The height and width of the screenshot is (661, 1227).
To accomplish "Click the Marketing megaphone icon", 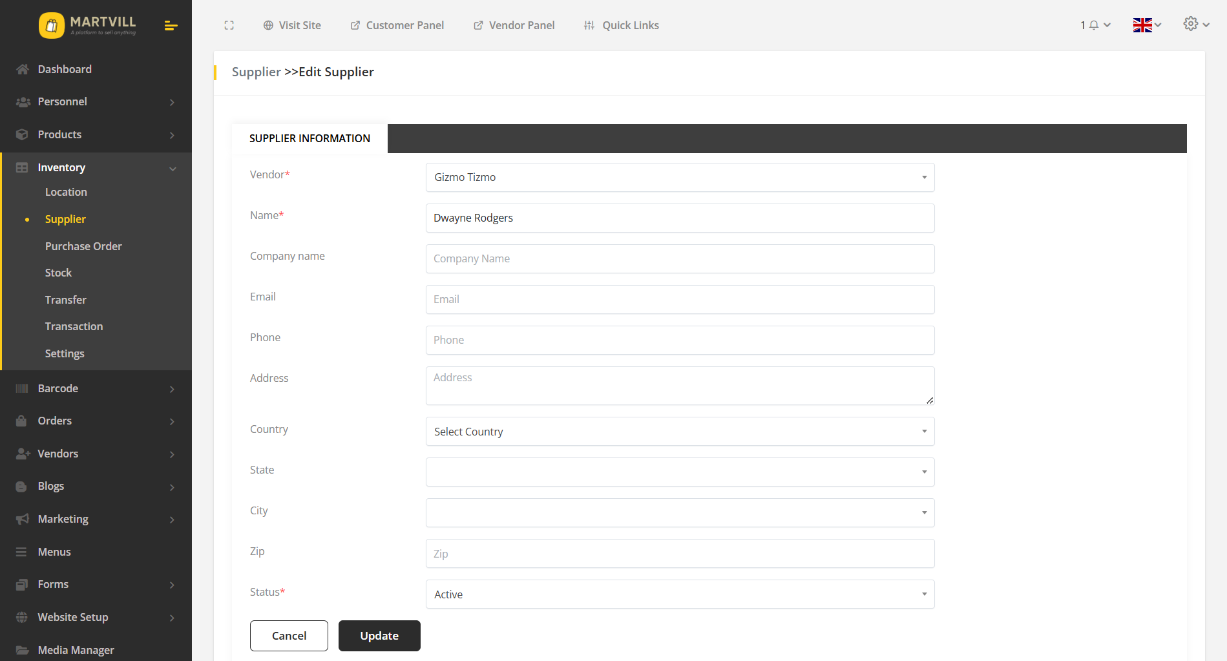I will point(21,518).
